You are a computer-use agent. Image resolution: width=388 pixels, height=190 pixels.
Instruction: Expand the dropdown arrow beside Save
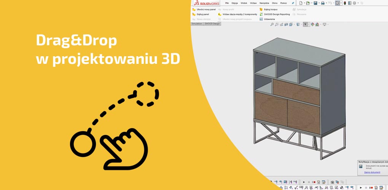[x=319, y=3]
